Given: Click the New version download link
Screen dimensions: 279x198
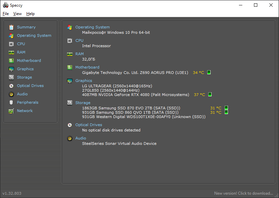Looking at the screenshot, I should coord(244,193).
